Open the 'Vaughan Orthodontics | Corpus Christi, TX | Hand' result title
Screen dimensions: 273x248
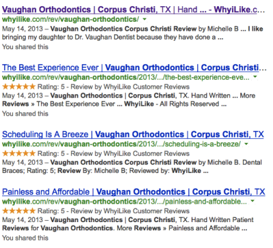[133, 10]
